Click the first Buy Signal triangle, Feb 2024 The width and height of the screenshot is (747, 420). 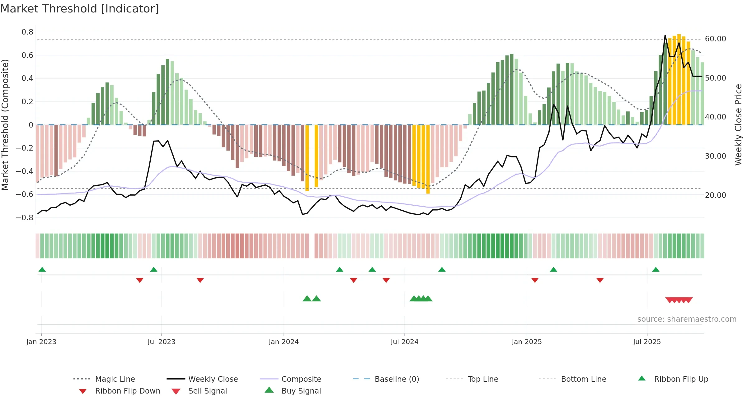pyautogui.click(x=307, y=298)
